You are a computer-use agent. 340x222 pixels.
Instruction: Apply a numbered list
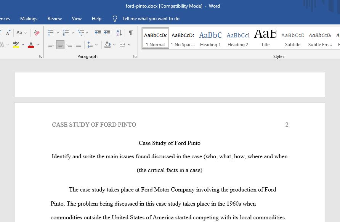point(66,33)
